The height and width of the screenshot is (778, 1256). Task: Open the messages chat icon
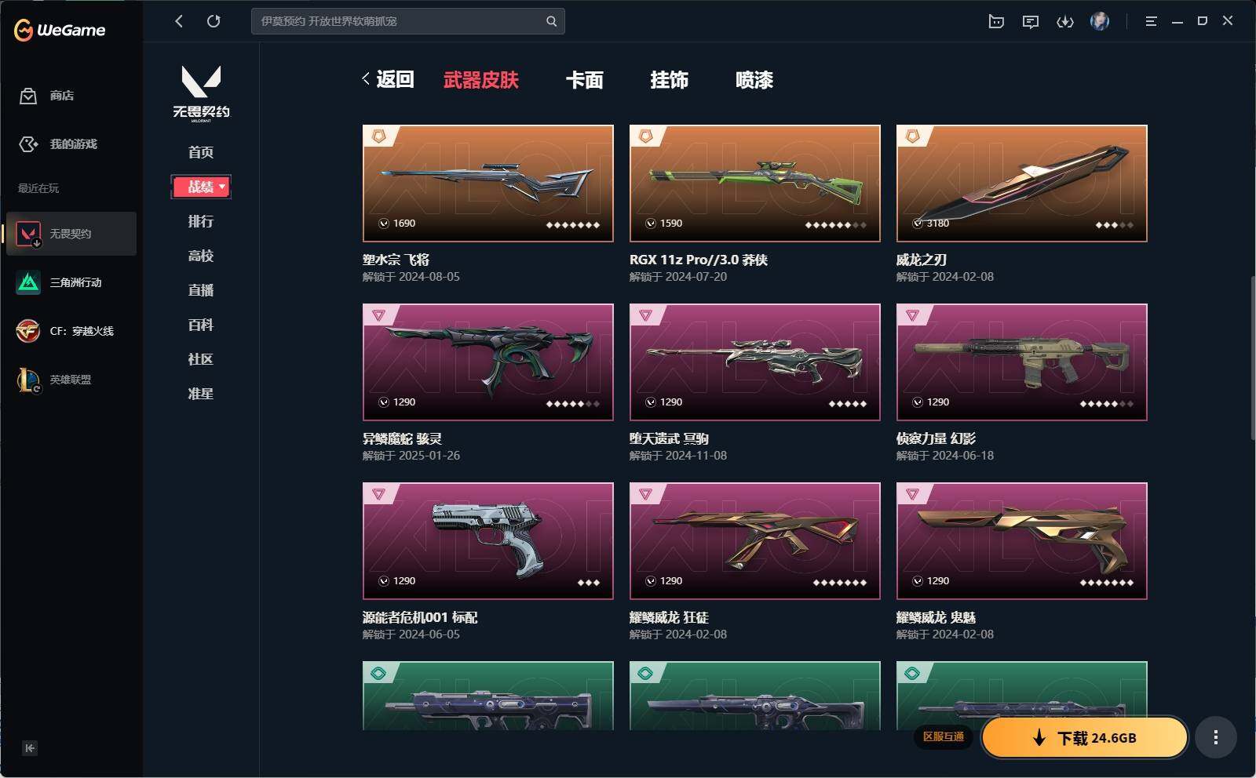click(x=1031, y=21)
